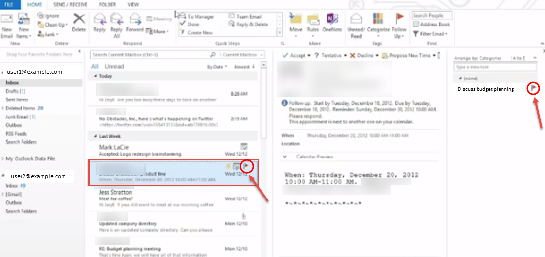545x257 pixels.
Task: Open the By Date sort dropdown
Action: pos(218,67)
